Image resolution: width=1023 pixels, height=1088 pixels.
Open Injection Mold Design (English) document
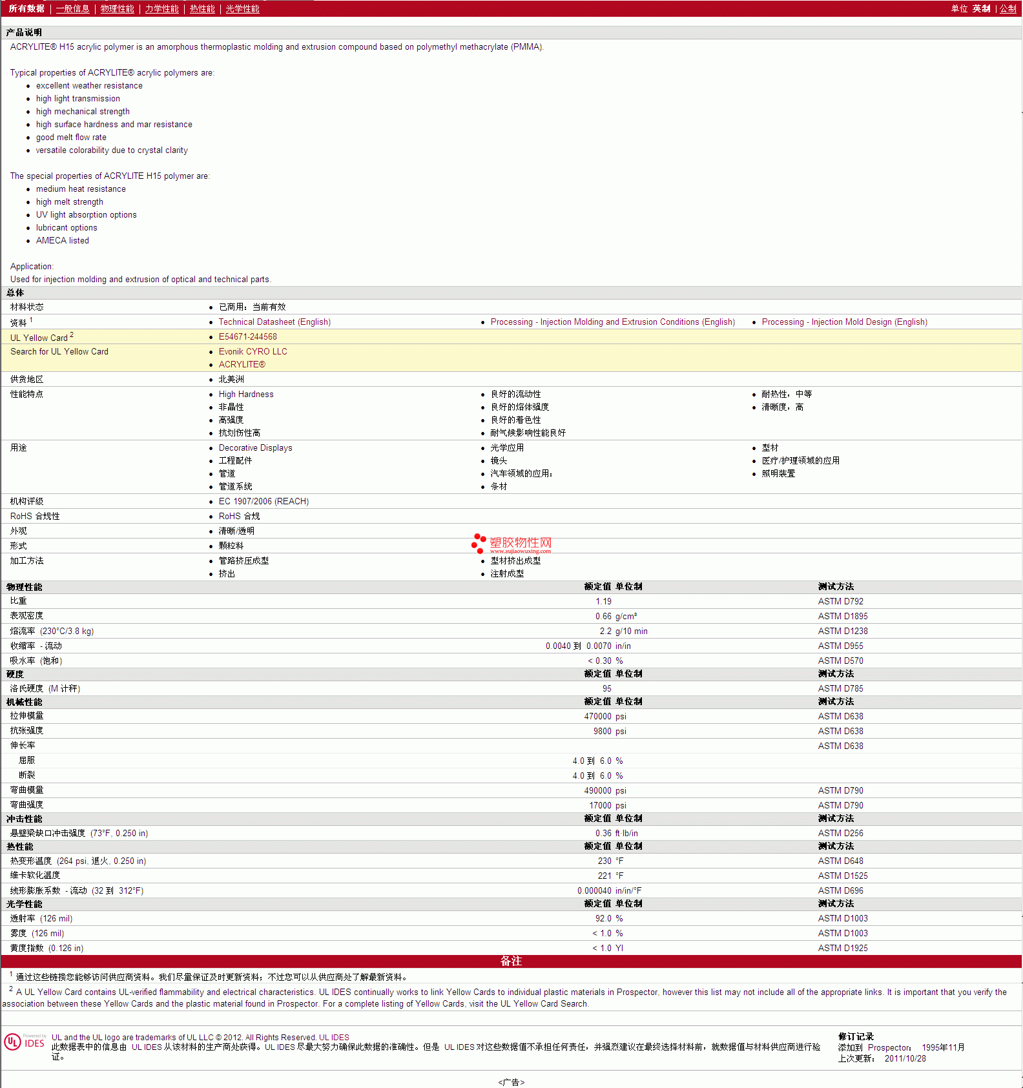click(x=844, y=322)
